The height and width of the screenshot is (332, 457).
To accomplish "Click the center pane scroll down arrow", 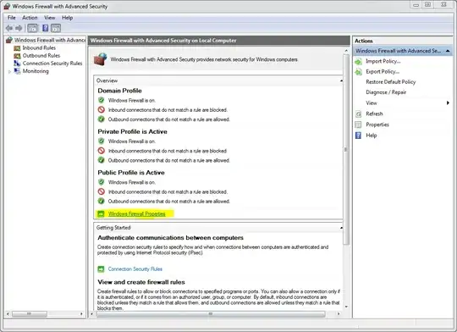I will pyautogui.click(x=346, y=307).
